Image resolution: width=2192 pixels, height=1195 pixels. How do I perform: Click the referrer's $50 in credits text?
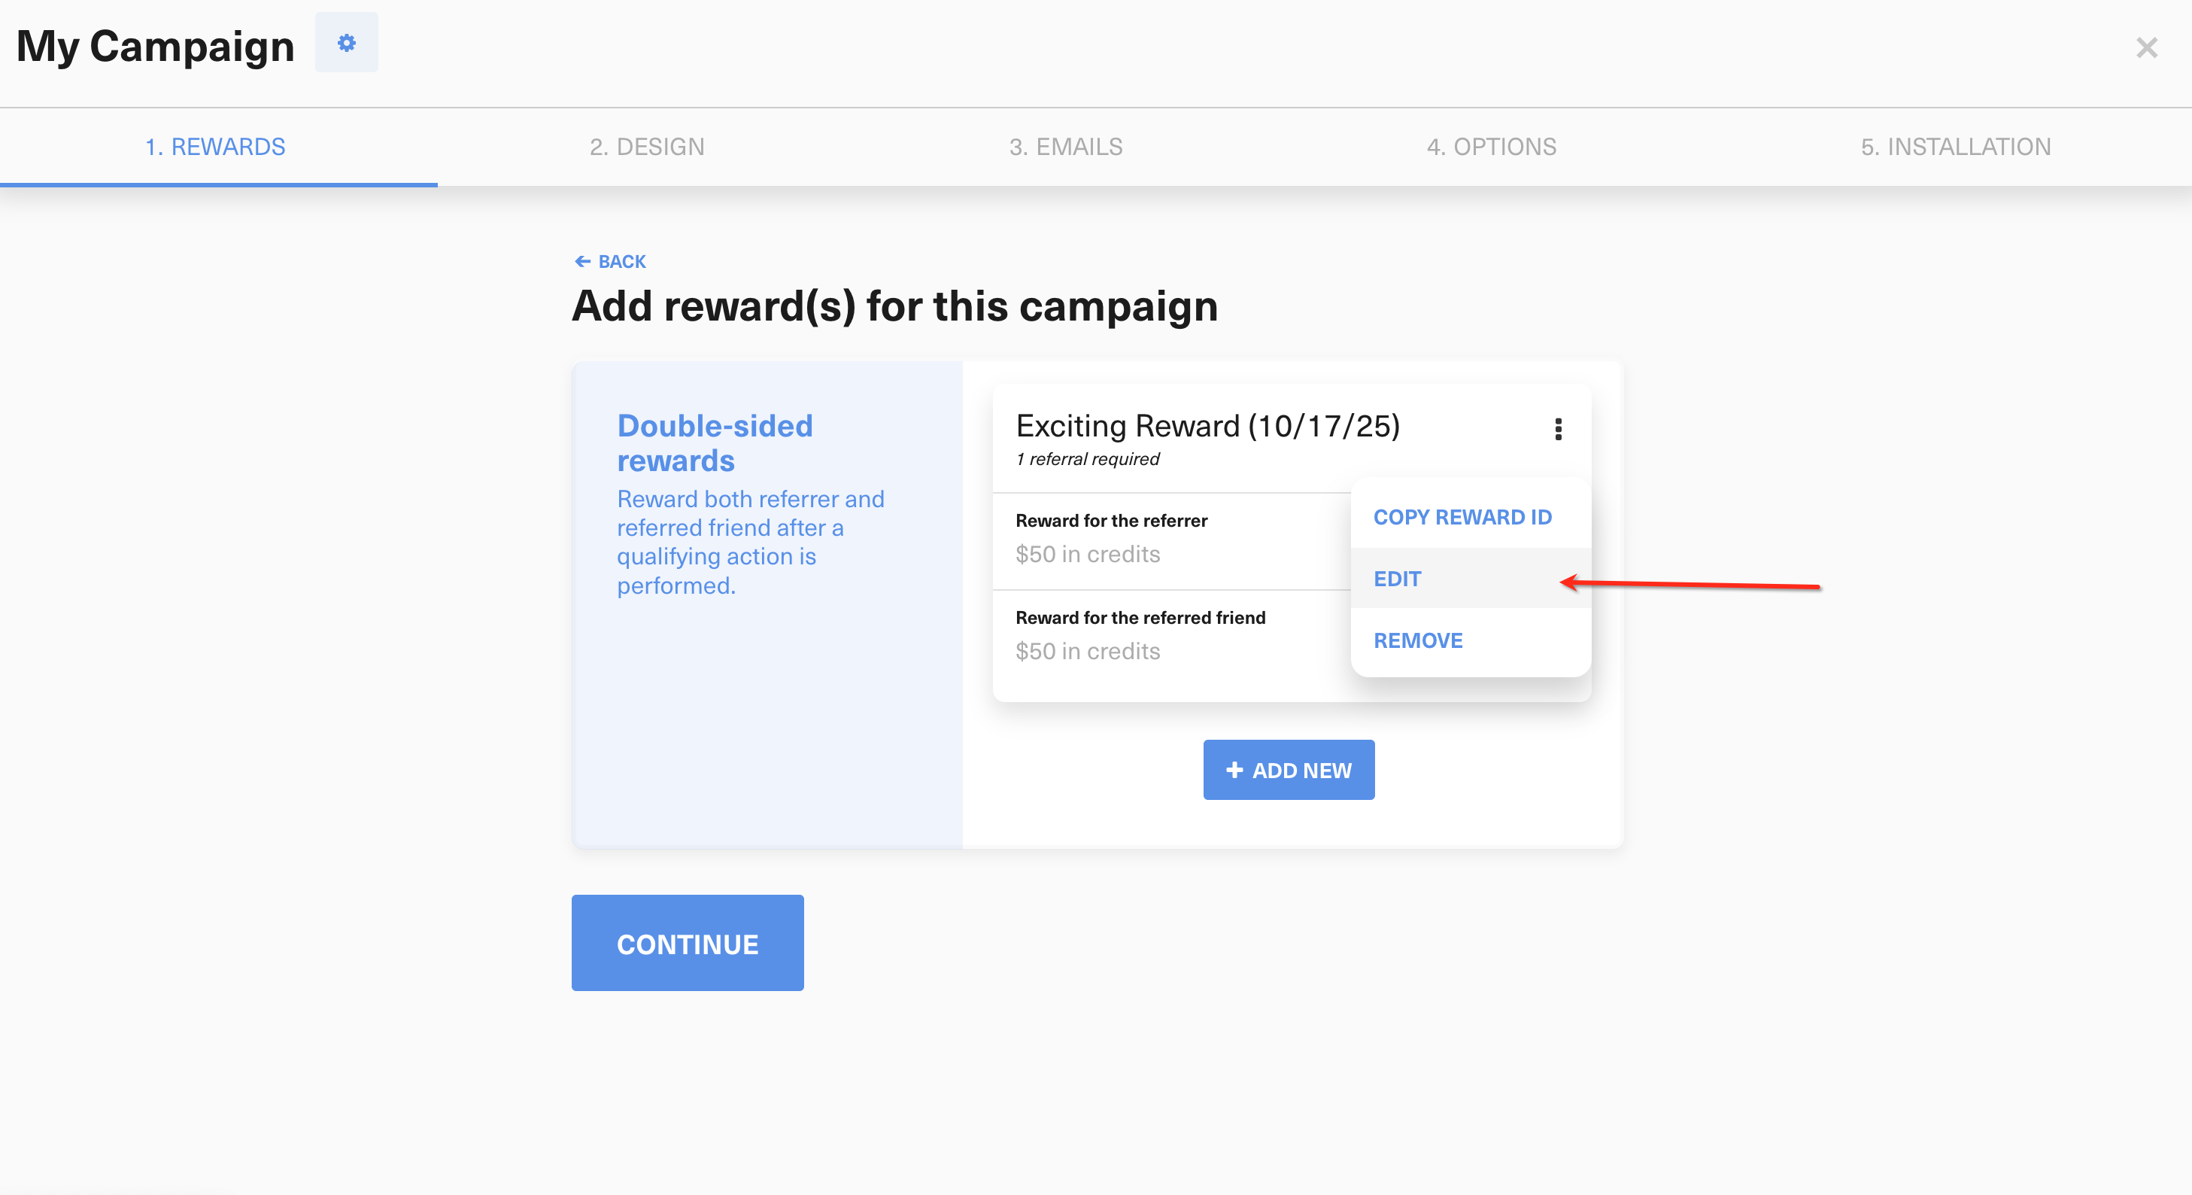[1088, 554]
